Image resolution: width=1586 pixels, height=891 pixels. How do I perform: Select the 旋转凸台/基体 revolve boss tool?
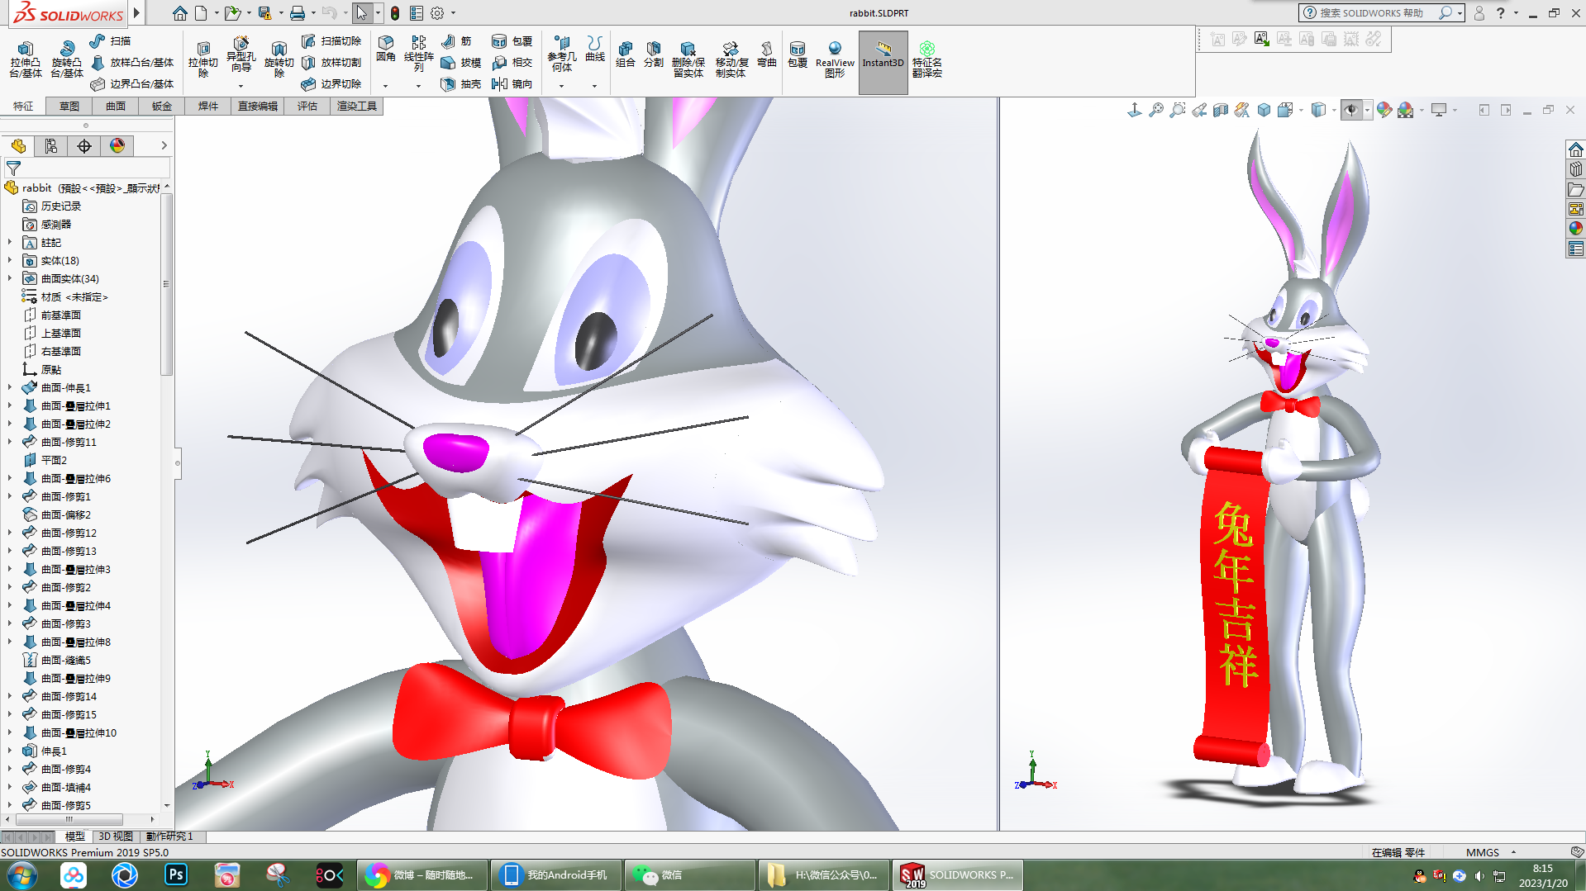(x=66, y=59)
